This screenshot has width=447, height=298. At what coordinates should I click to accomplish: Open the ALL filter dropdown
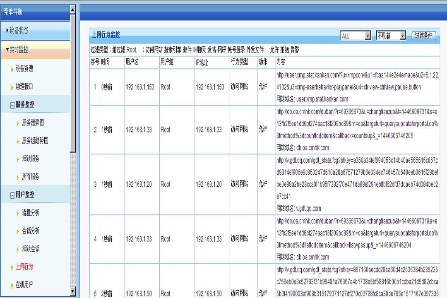coord(356,36)
